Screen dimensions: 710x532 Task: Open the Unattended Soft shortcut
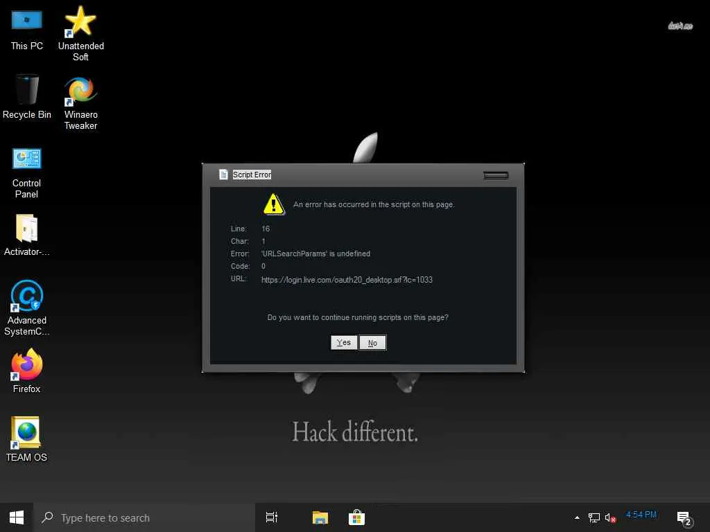pos(80,34)
